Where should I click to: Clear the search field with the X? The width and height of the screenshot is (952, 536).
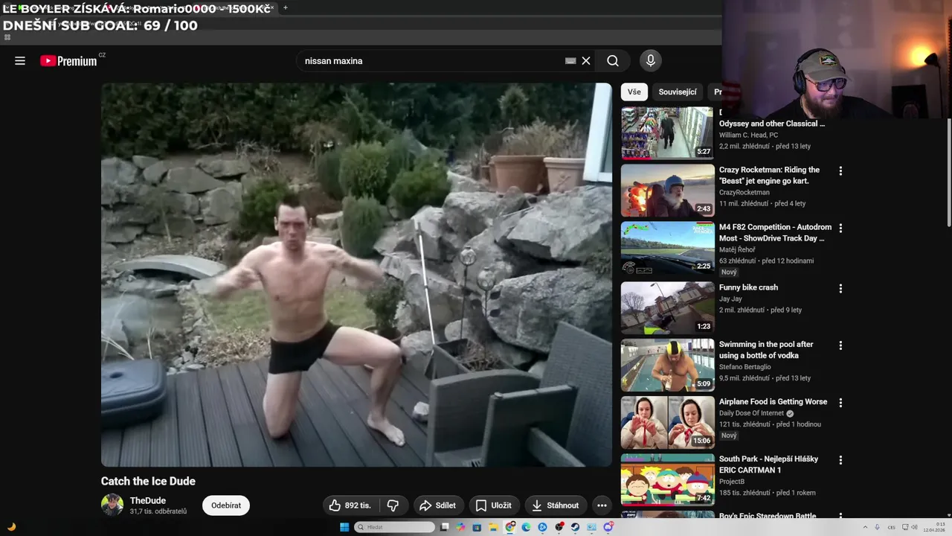point(586,61)
